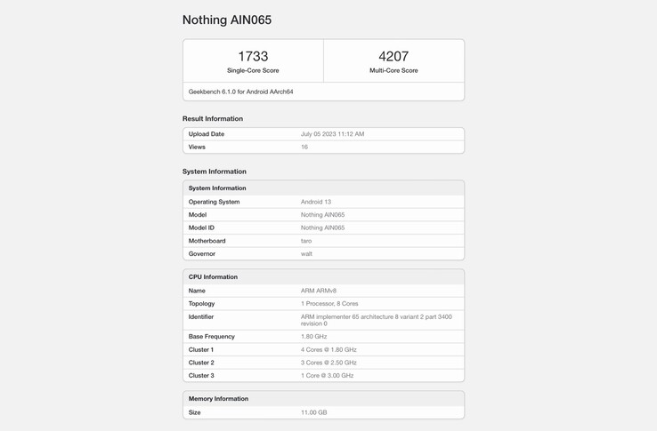The height and width of the screenshot is (431, 657).
Task: Select the '11.00 GB' memory size value
Action: tap(314, 412)
